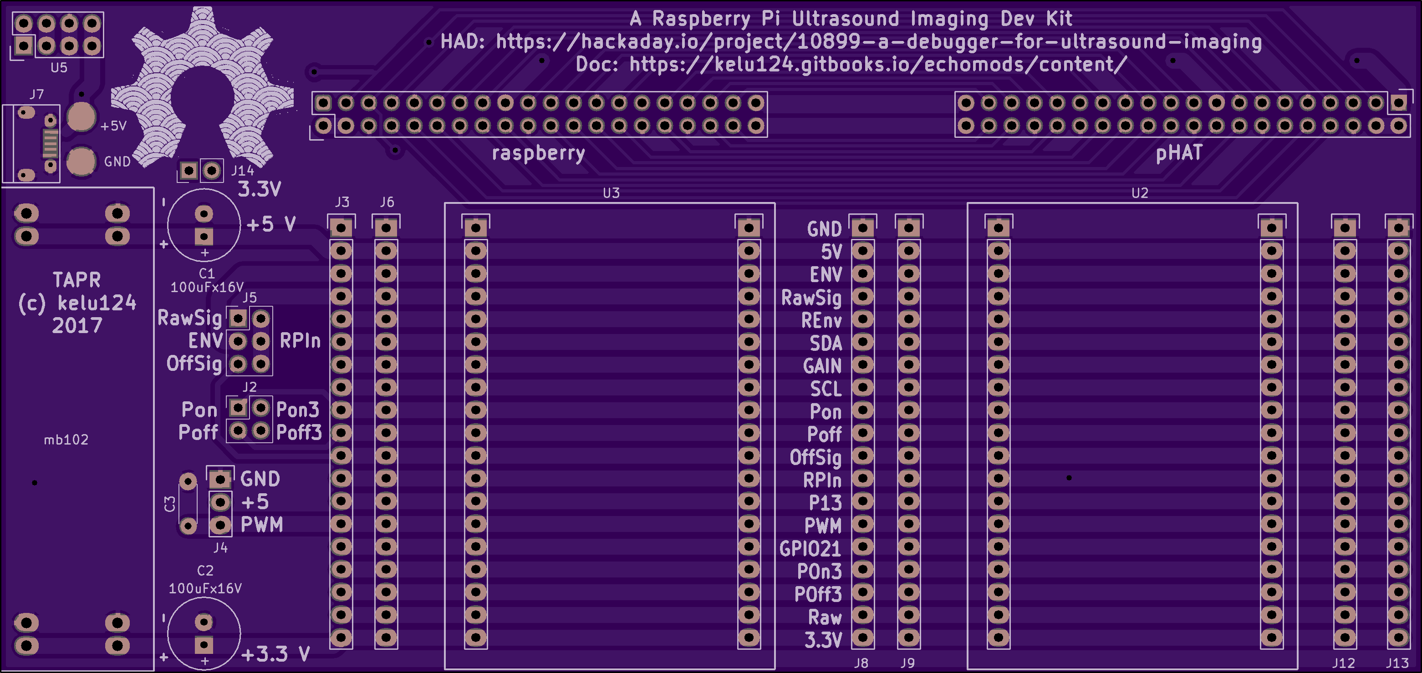Click the J8 reference designator

pyautogui.click(x=861, y=663)
